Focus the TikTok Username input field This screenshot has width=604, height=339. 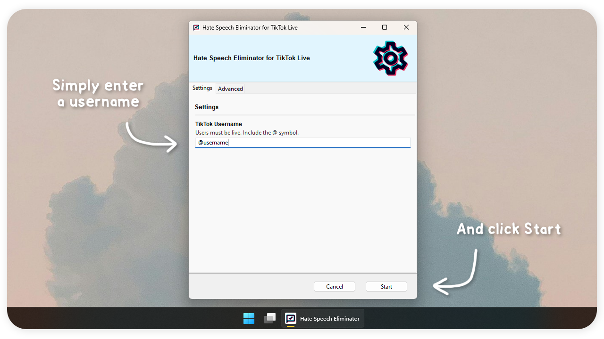(x=302, y=143)
